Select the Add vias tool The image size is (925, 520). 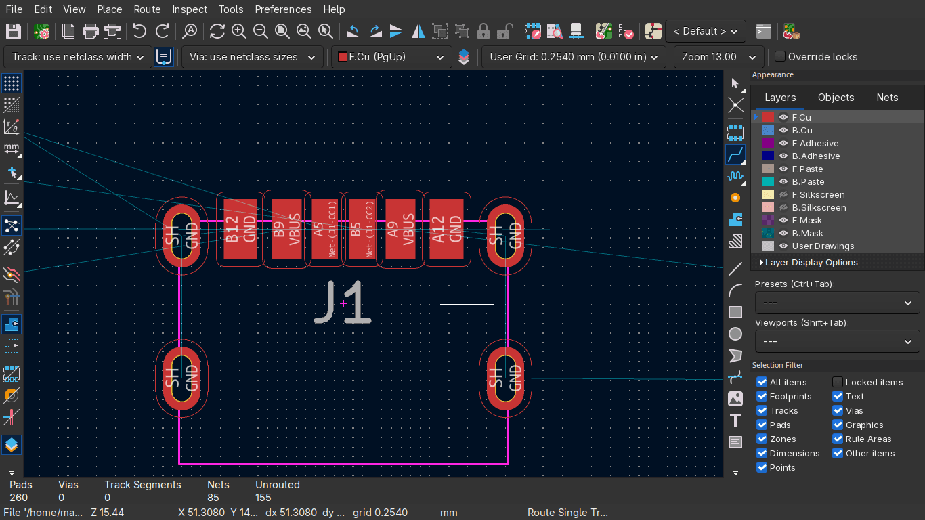735,198
